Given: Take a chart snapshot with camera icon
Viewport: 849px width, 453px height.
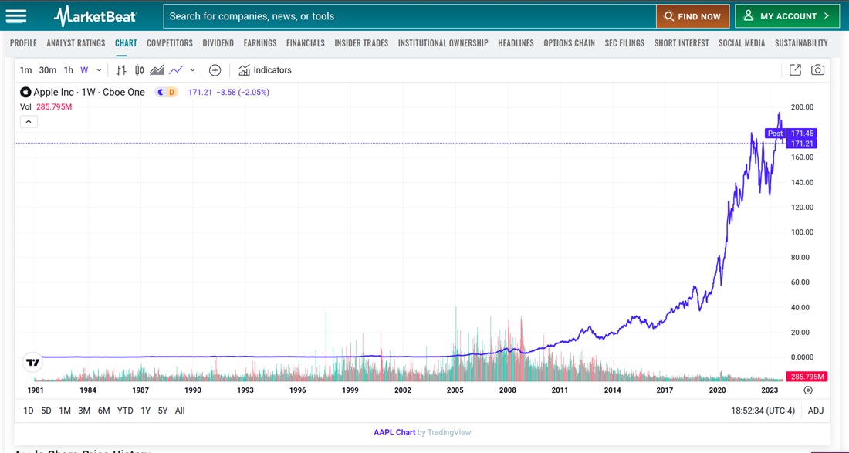Looking at the screenshot, I should (x=817, y=70).
